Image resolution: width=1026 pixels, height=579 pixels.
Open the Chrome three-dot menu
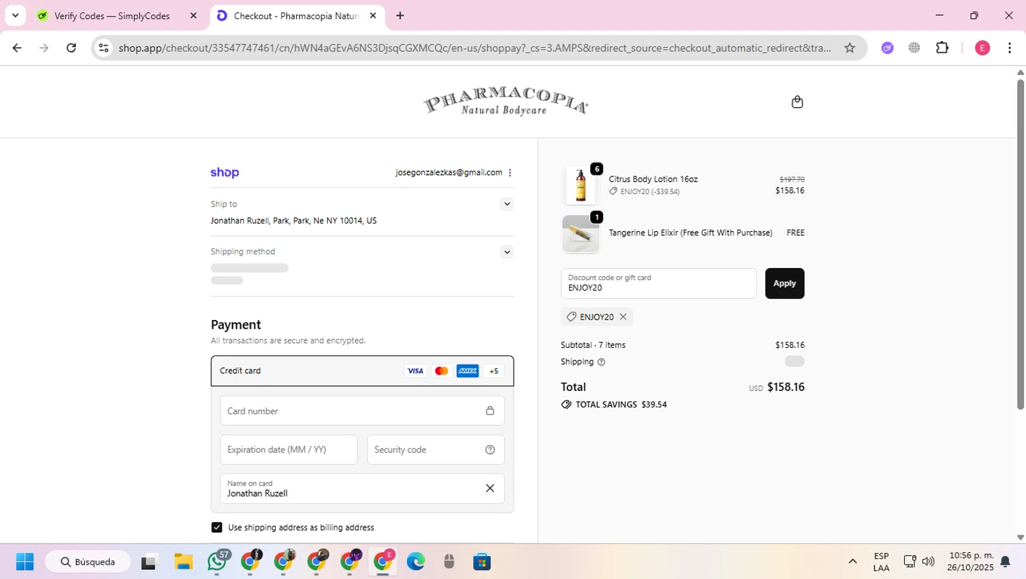click(x=1010, y=48)
